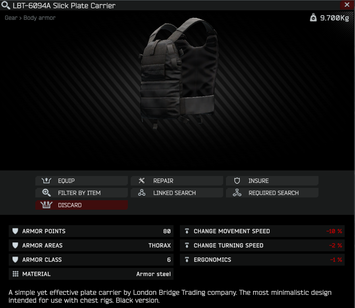This screenshot has height=308, width=355.
Task: Click the Material grid icon
Action: (x=15, y=274)
